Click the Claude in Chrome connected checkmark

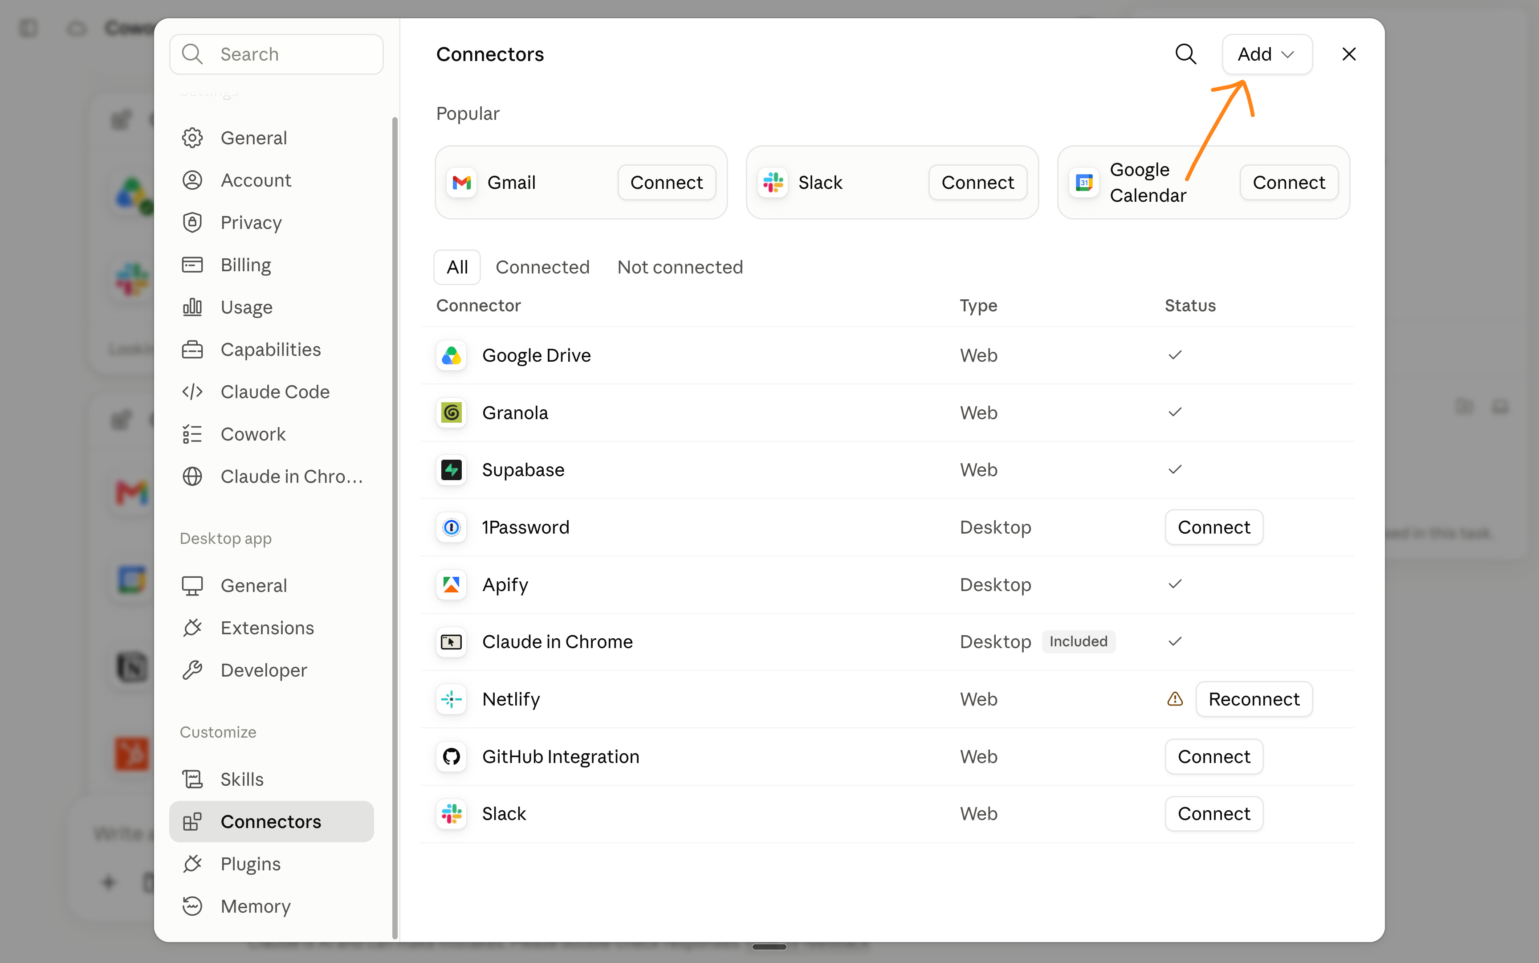coord(1175,641)
